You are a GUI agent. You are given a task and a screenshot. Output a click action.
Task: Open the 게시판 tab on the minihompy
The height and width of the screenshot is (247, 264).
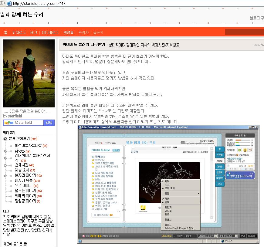click(220, 167)
